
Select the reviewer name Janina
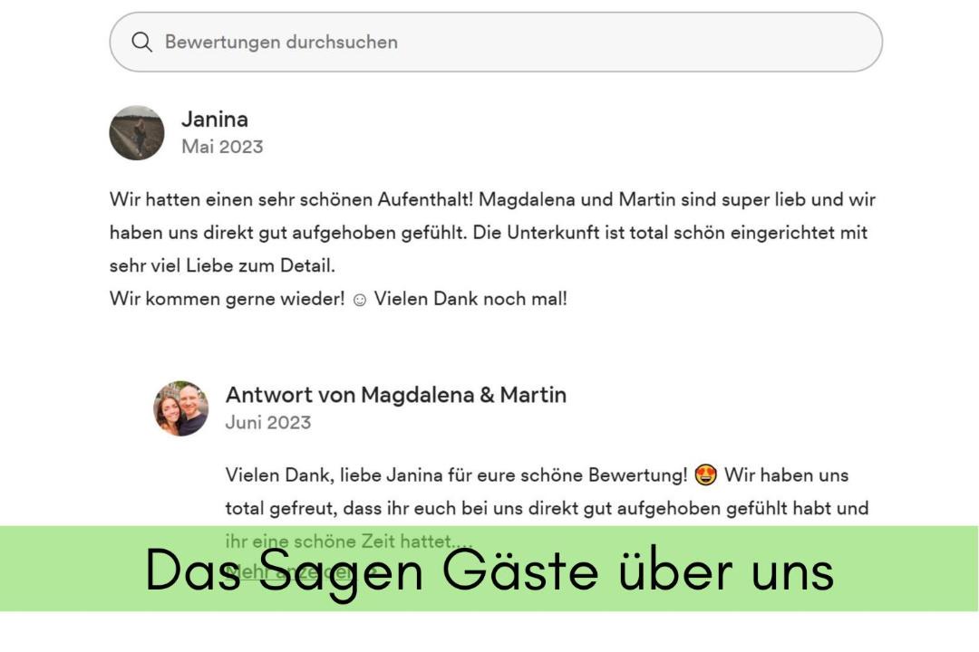point(215,120)
